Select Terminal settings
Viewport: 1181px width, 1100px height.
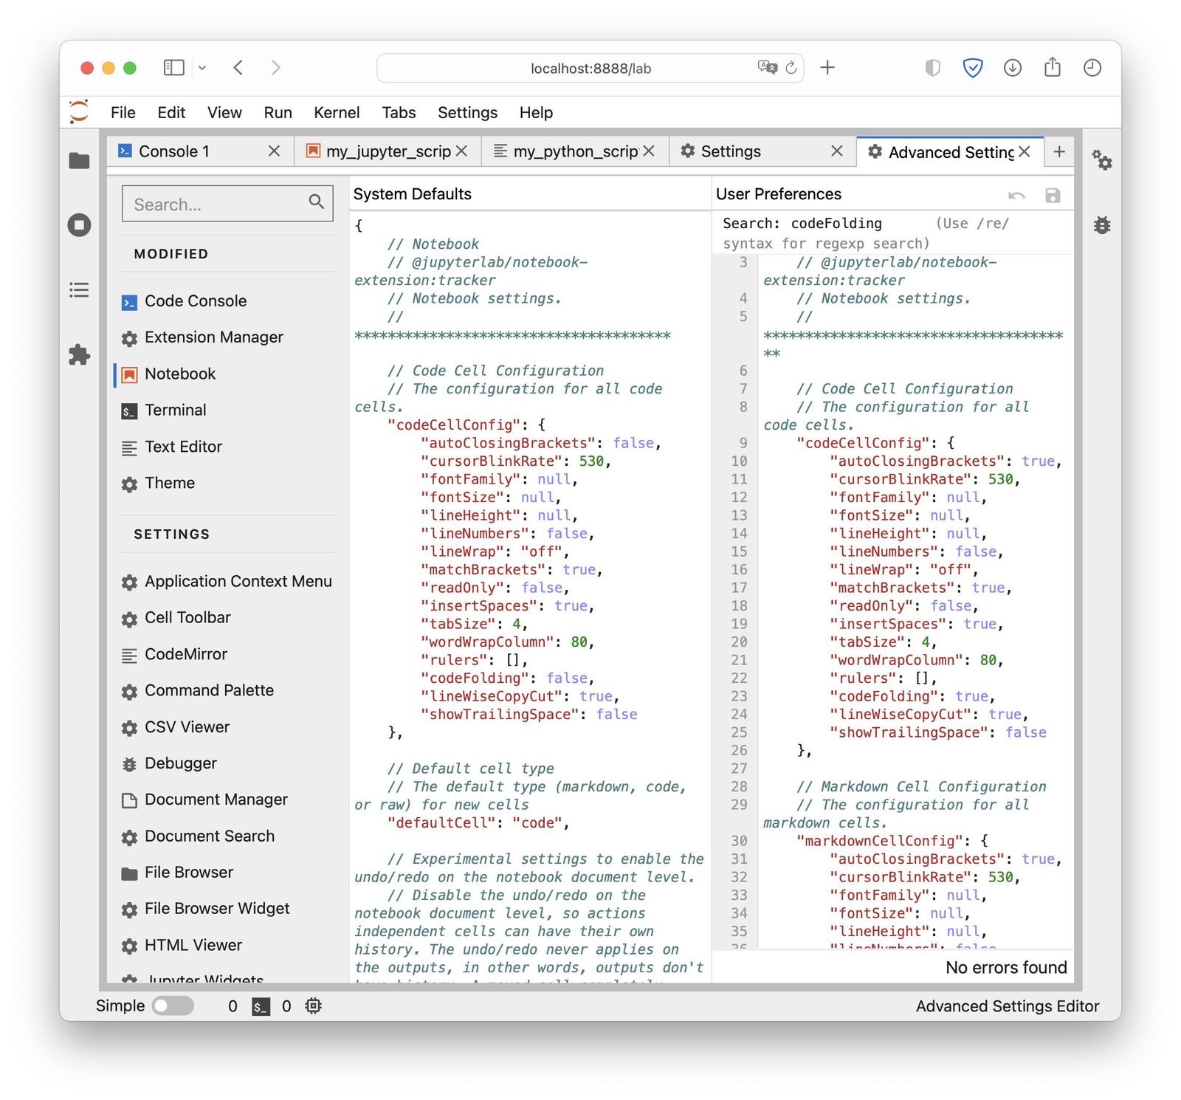pyautogui.click(x=175, y=410)
